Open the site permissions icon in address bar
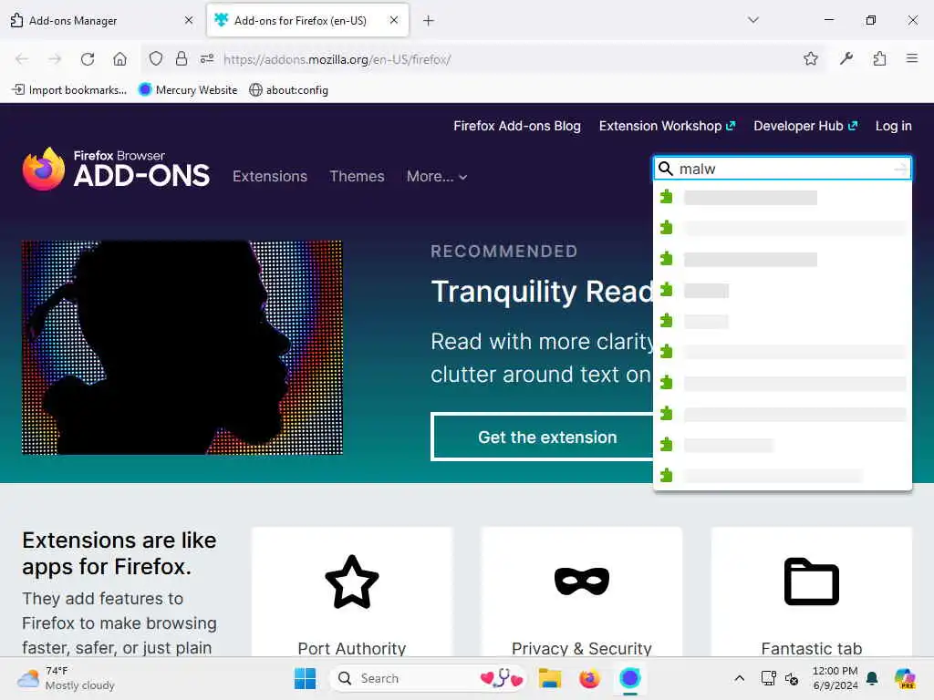The width and height of the screenshot is (934, 700). pos(207,58)
